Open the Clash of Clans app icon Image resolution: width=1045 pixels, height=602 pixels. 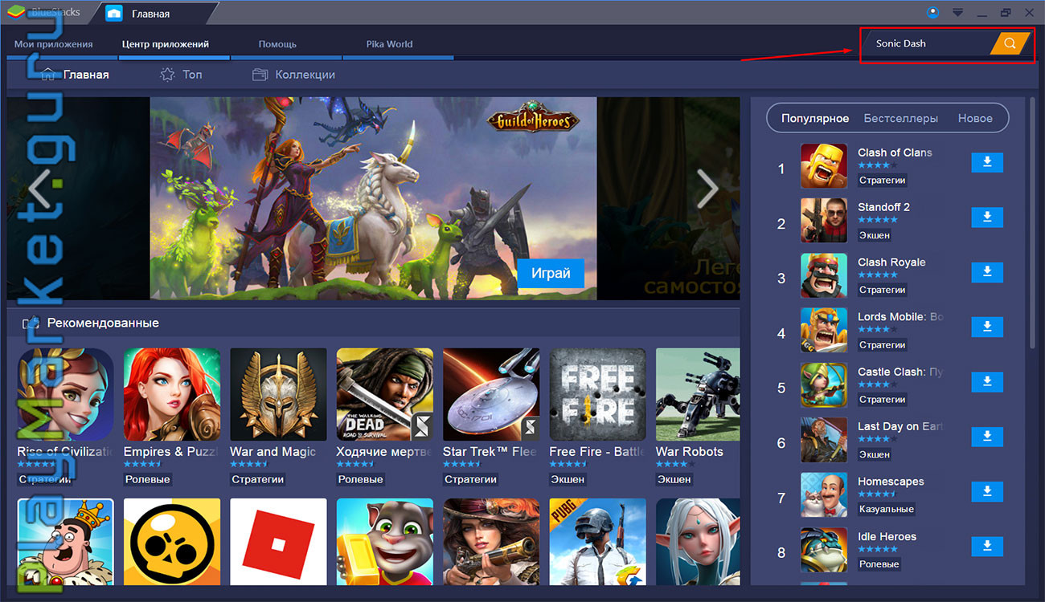[824, 166]
